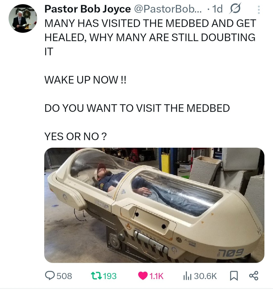
Task: Click the 193 reposts count
Action: (x=110, y=276)
